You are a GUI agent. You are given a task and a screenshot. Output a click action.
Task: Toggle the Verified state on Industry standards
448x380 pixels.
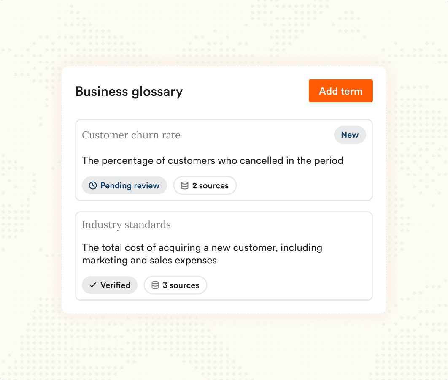point(110,285)
